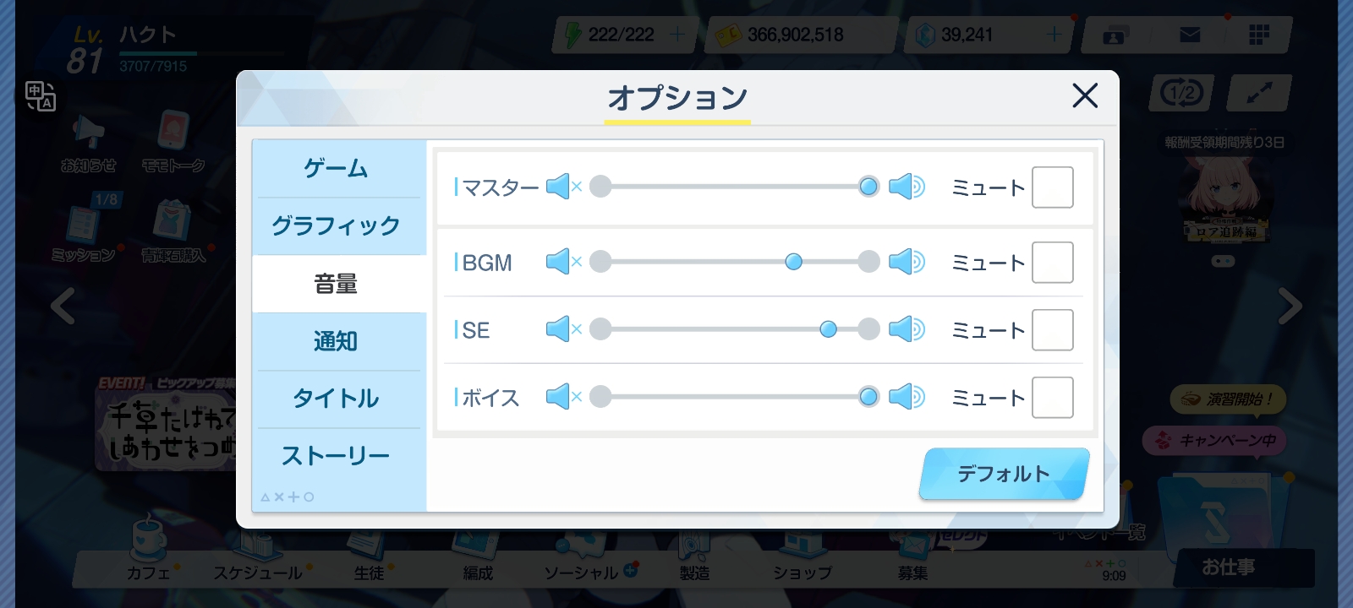
Task: Click the ボイス loud speaker icon
Action: 907,396
